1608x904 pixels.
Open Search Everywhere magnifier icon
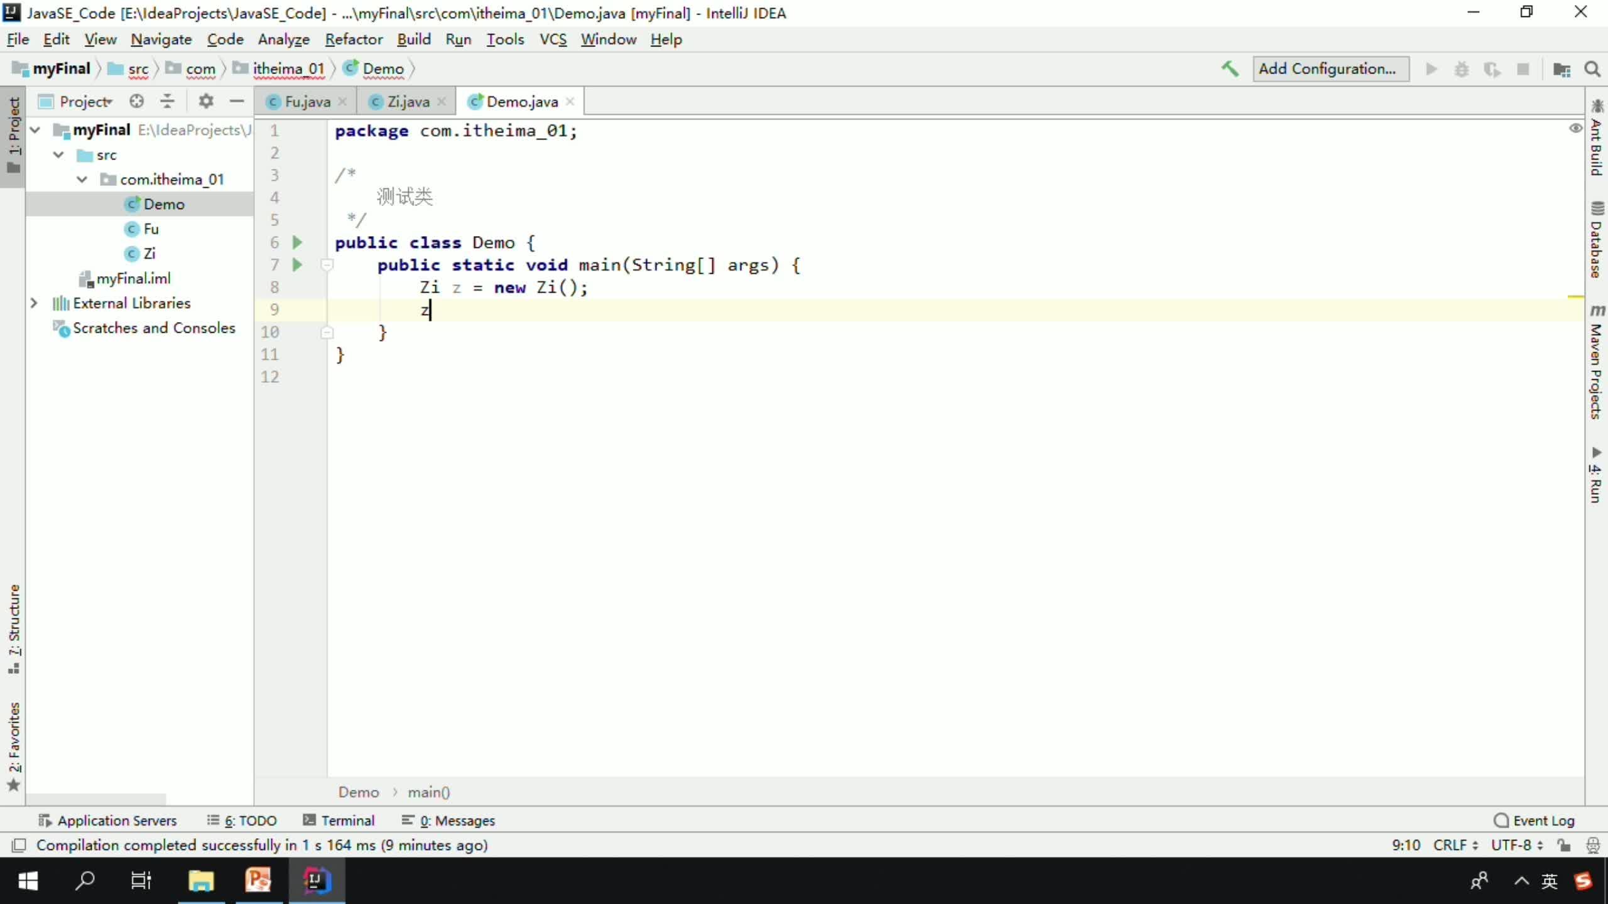point(1592,69)
